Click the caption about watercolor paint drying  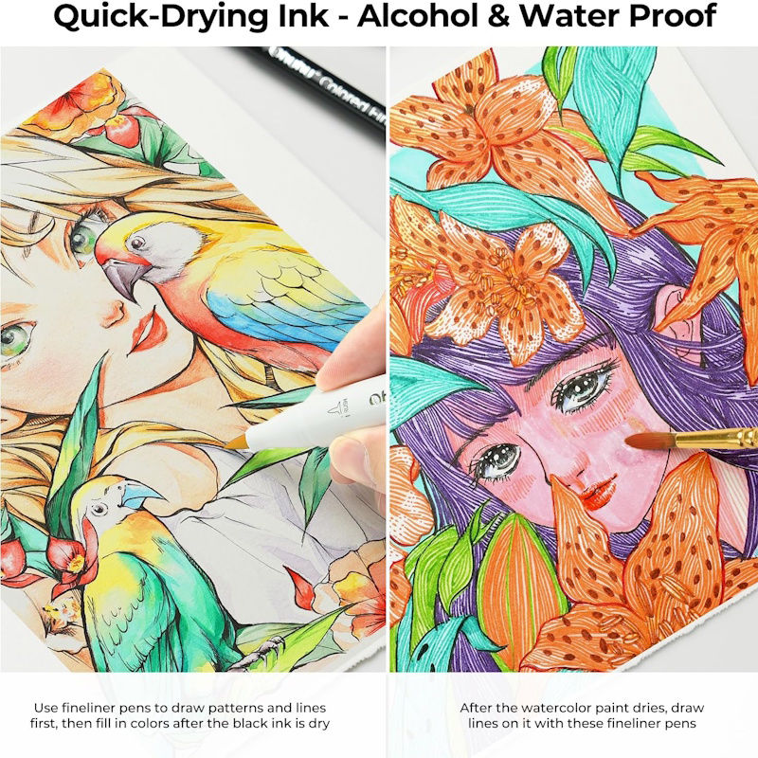(x=582, y=715)
